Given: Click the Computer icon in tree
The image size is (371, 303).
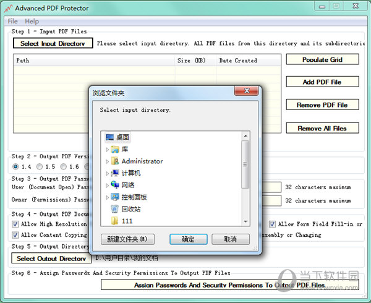Looking at the screenshot, I should 115,173.
